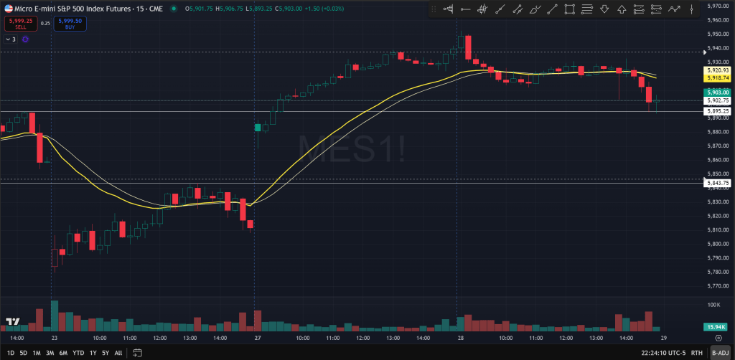Toggle the RTH session setting
The image size is (735, 360).
[x=696, y=353]
